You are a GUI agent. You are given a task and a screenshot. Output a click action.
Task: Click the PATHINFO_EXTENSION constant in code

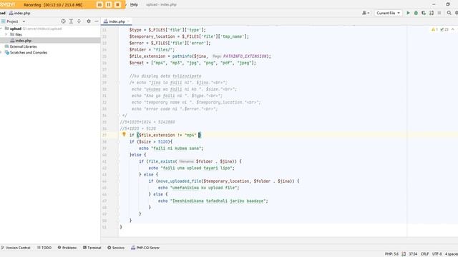coord(245,56)
